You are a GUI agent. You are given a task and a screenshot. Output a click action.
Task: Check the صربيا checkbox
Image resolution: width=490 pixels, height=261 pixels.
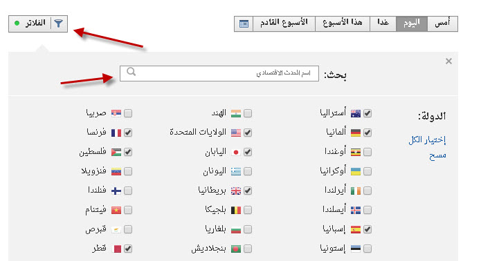[x=128, y=113]
